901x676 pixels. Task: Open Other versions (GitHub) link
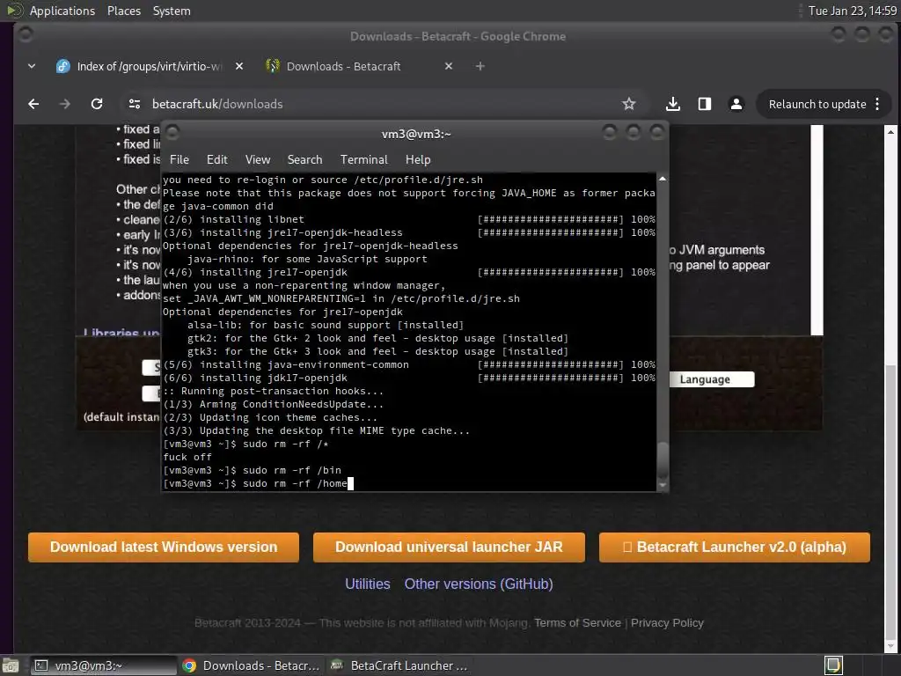479,584
